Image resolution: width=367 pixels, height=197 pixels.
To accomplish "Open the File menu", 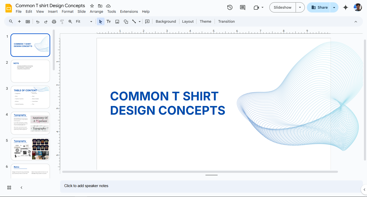I will 19,11.
